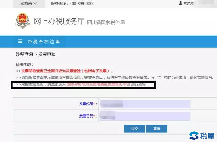Click the 服务热线 400-899-0000 text

(73, 4)
